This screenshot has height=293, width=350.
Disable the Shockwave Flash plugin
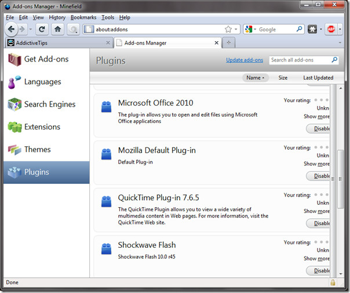(318, 270)
